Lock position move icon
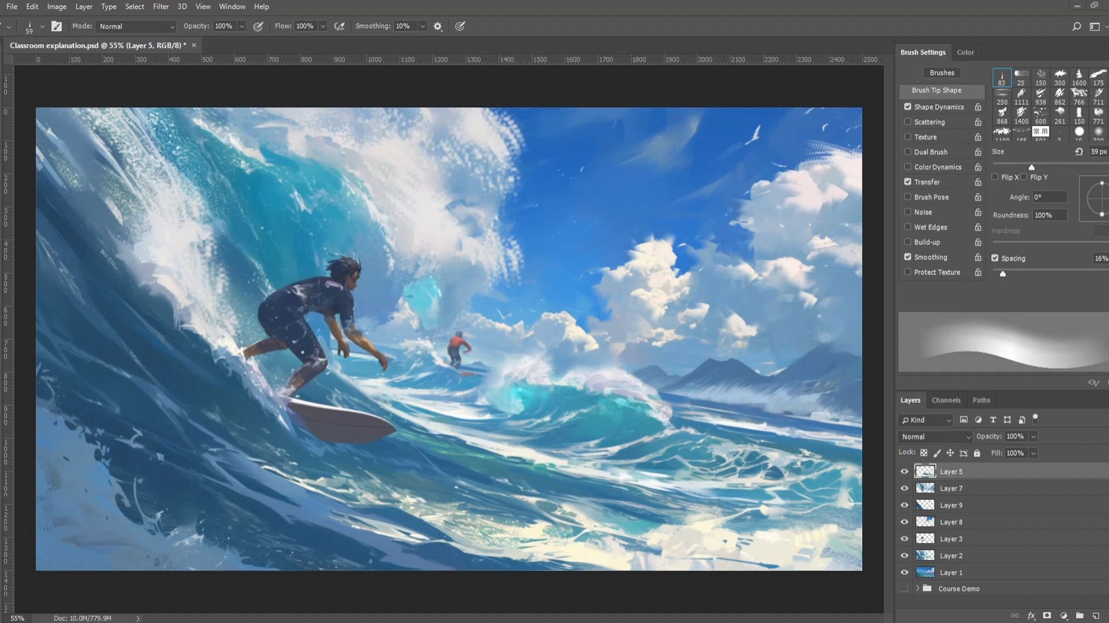1109x623 pixels. (950, 453)
